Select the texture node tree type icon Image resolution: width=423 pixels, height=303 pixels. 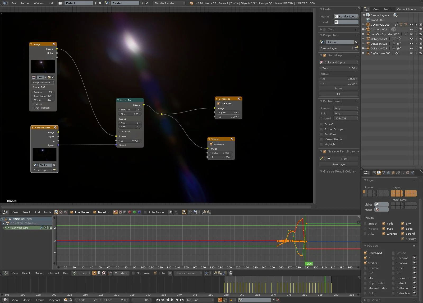pyautogui.click(x=61, y=212)
